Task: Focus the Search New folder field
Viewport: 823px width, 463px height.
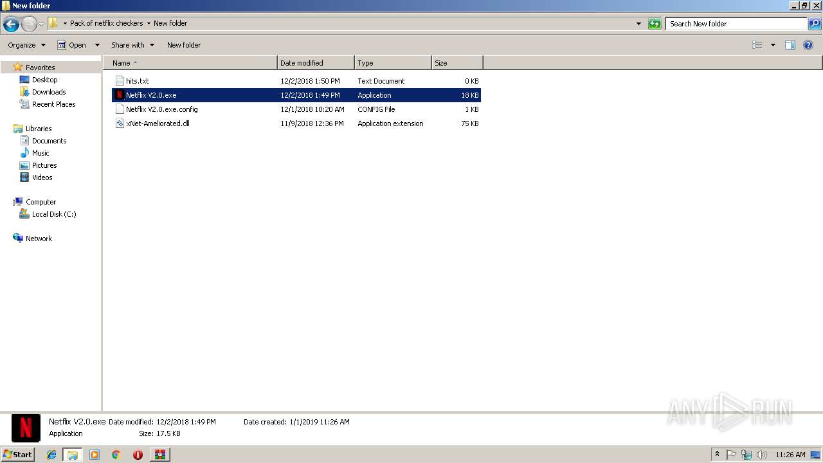Action: coord(736,24)
